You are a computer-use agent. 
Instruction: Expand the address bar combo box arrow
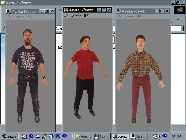click(x=182, y=29)
